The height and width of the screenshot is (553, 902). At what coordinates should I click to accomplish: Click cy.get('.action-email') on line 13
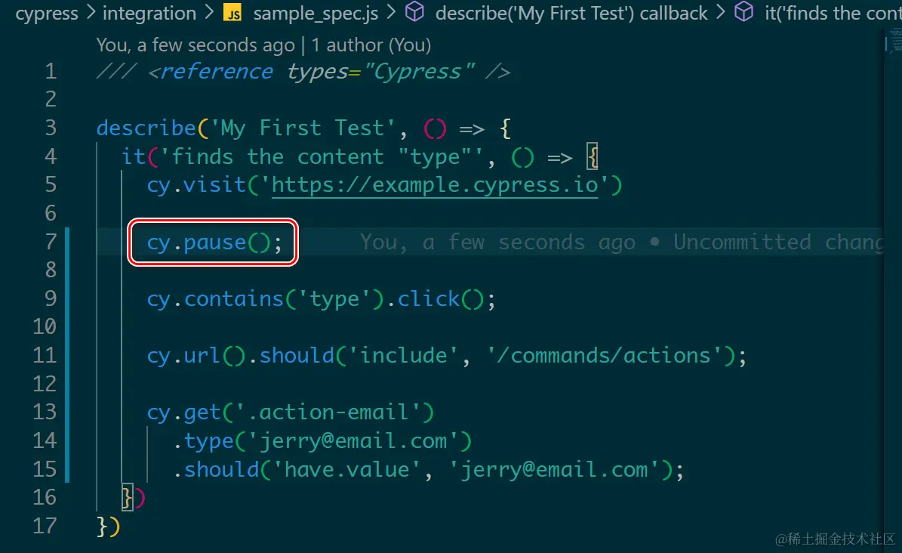[x=291, y=412]
